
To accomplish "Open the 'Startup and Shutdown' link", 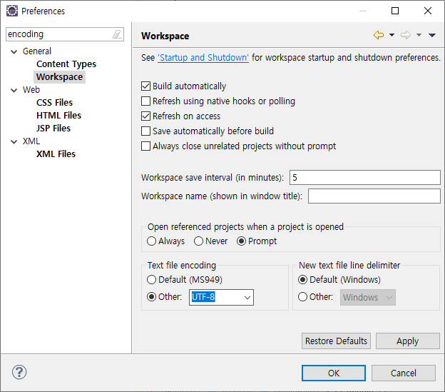I will (203, 58).
